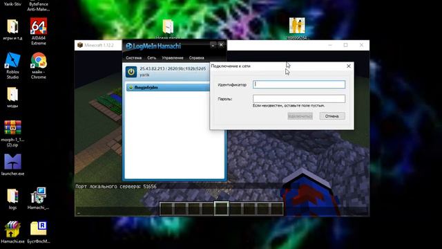Screen dimensions: 442x249
Task: Click the LogMeIn Hamachi logo icon
Action: [x=129, y=46]
